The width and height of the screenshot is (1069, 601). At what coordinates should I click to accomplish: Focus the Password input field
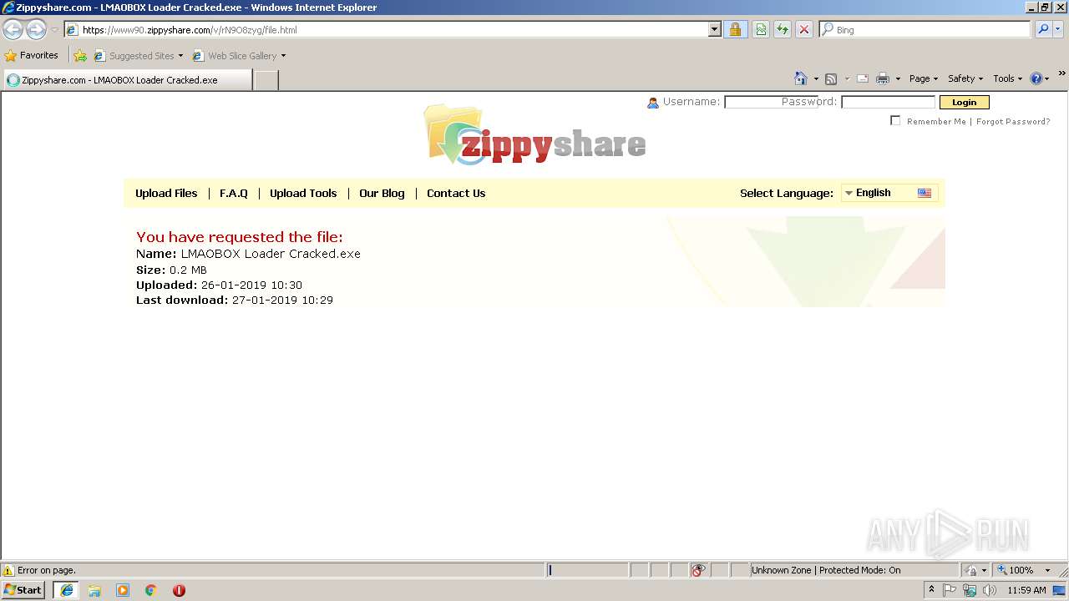pyautogui.click(x=888, y=102)
